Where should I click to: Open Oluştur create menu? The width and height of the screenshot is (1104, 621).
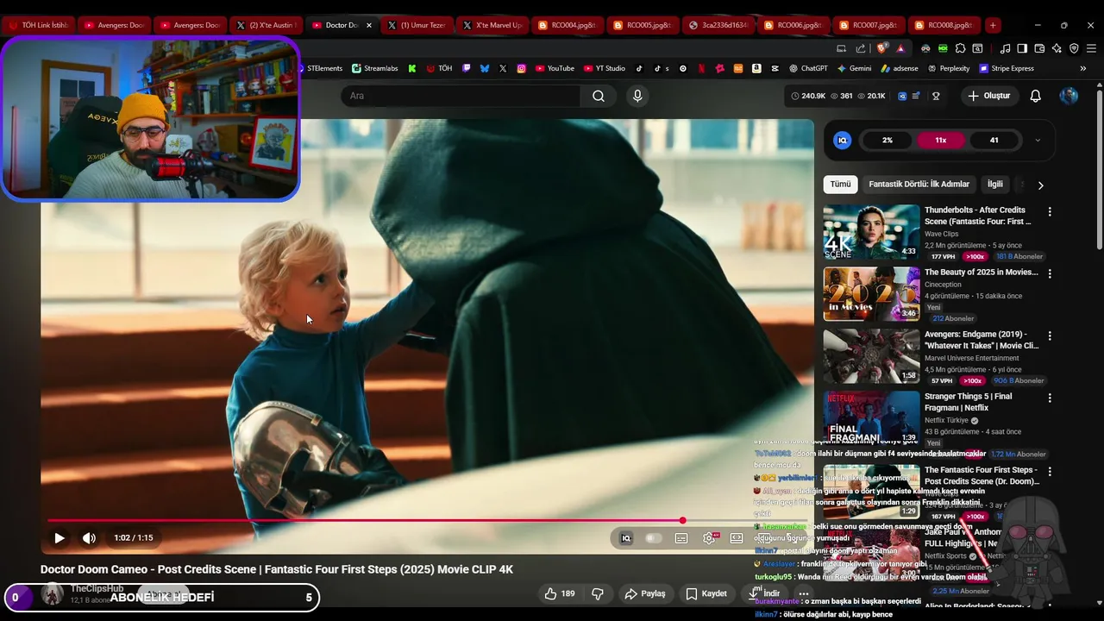click(988, 96)
